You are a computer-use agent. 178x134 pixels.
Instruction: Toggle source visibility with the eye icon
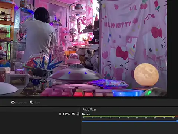[x=73, y=114]
